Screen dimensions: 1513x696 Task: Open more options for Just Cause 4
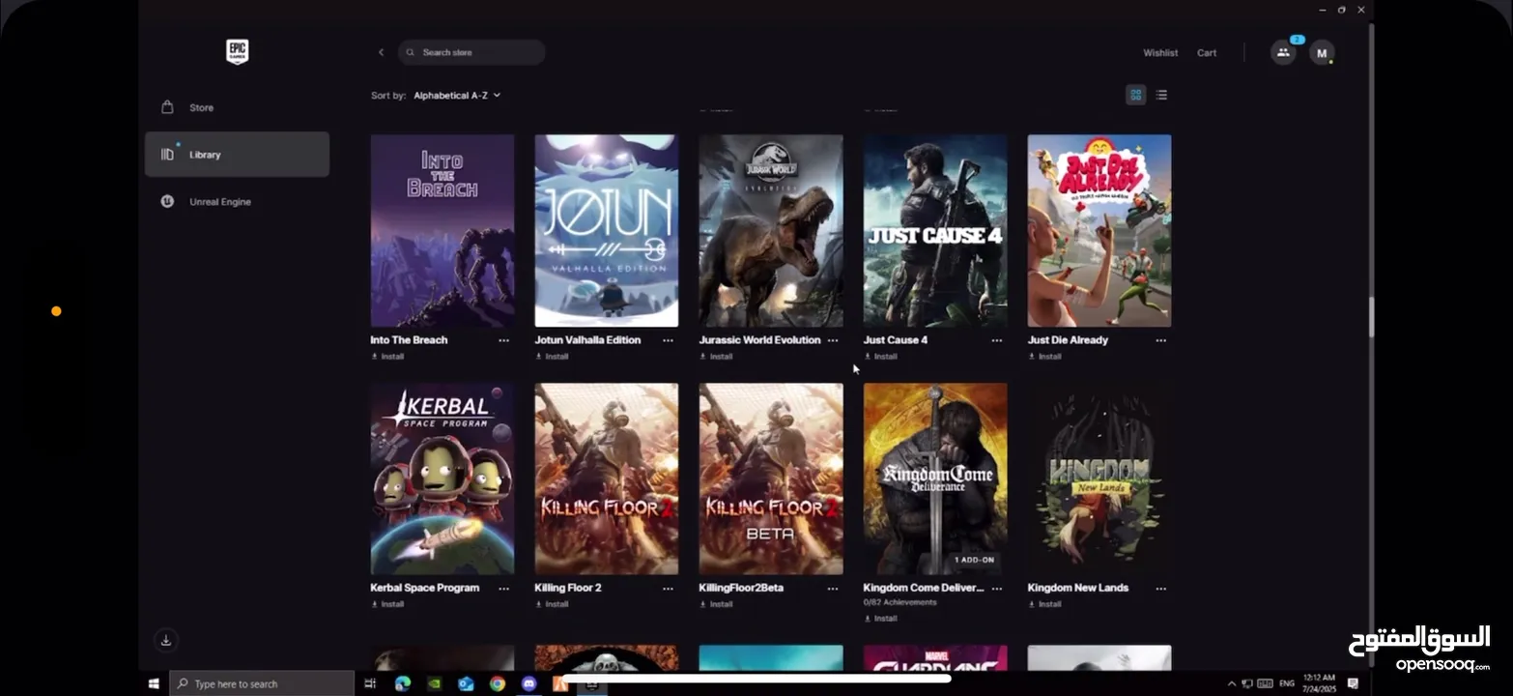[x=997, y=340]
